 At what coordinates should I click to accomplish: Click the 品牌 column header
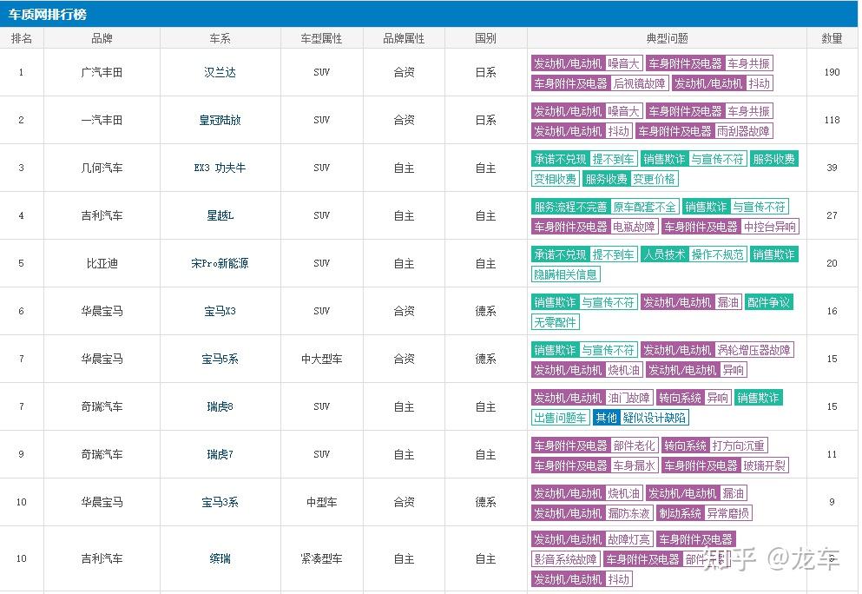(102, 38)
